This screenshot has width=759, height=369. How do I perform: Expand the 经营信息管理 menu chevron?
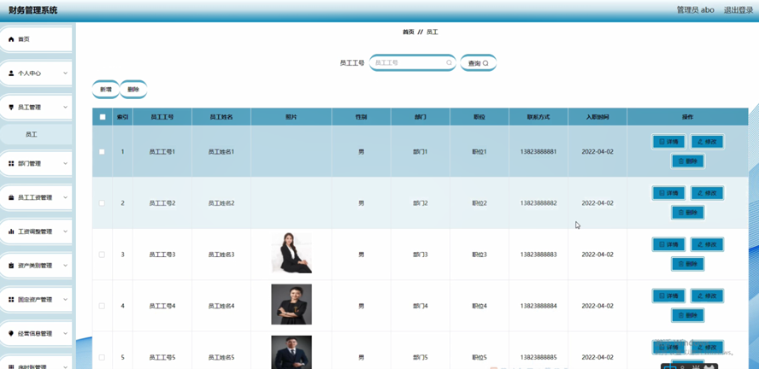(65, 334)
